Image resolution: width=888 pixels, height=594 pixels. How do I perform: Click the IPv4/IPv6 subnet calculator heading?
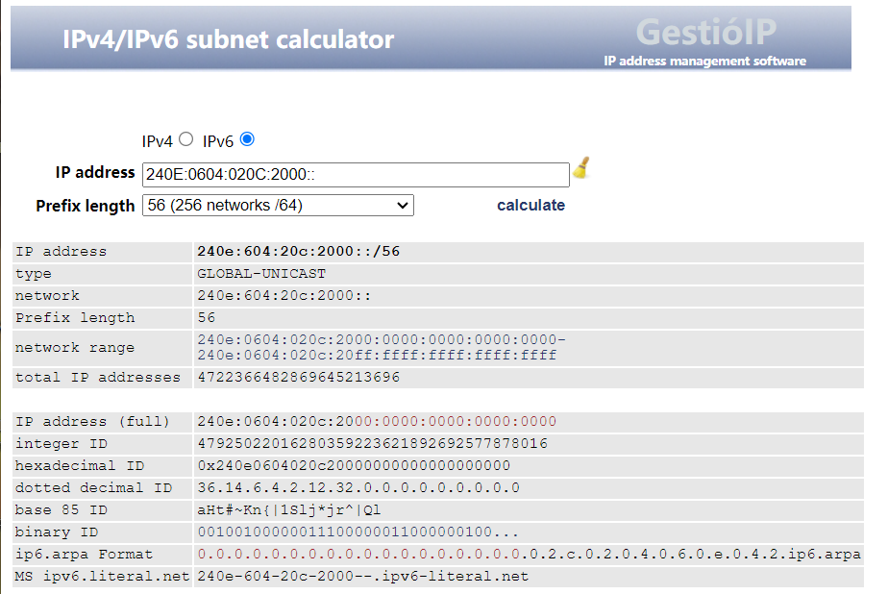(x=228, y=39)
